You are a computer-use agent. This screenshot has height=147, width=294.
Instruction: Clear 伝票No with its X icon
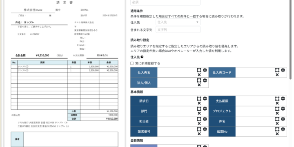(277, 134)
